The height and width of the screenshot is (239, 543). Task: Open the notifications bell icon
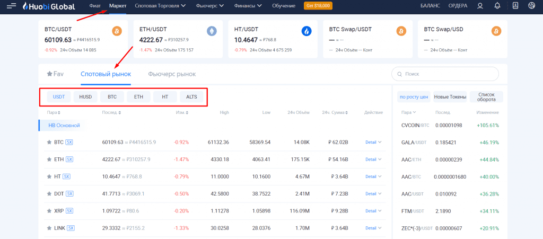click(x=497, y=6)
